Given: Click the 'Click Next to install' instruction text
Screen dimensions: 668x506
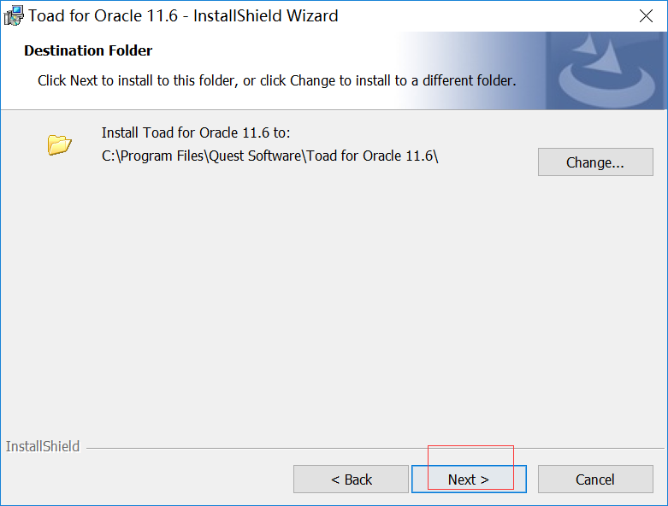Looking at the screenshot, I should (x=276, y=81).
